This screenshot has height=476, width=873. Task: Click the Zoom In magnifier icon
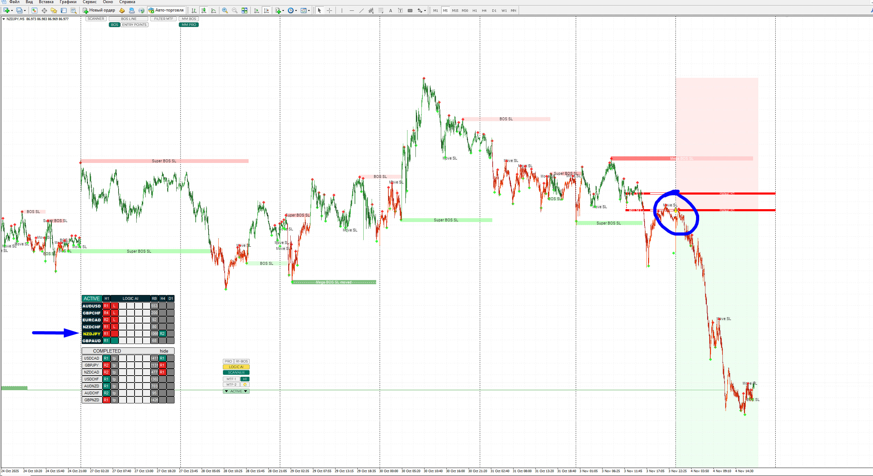(x=225, y=11)
